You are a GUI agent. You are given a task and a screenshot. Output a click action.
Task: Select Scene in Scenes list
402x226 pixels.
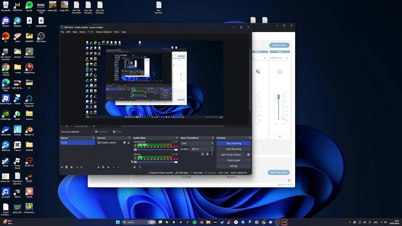pyautogui.click(x=78, y=143)
